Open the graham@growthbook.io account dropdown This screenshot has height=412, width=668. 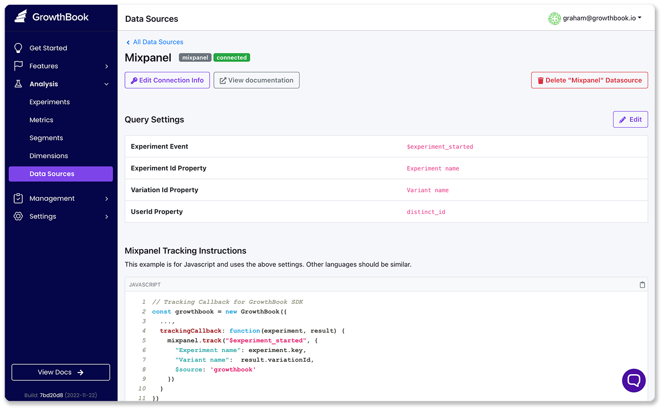602,18
